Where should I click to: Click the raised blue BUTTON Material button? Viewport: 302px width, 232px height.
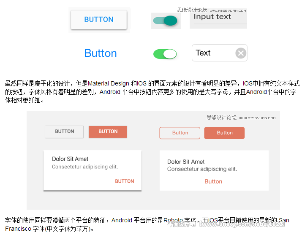click(99, 20)
